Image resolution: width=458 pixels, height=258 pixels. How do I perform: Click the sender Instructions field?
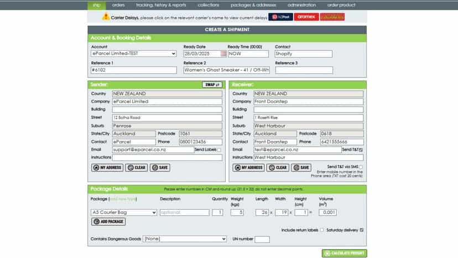tap(167, 157)
